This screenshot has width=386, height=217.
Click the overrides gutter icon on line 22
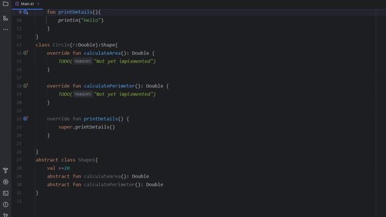pos(25,119)
